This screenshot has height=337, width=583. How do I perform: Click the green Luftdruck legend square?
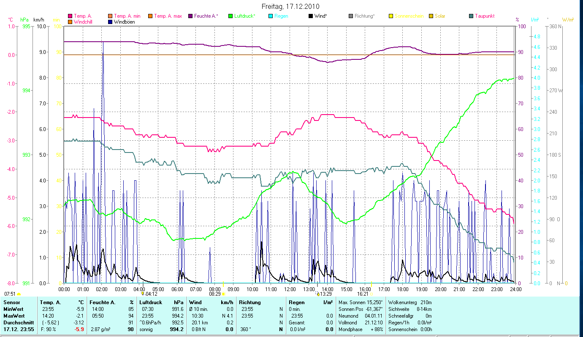[230, 16]
